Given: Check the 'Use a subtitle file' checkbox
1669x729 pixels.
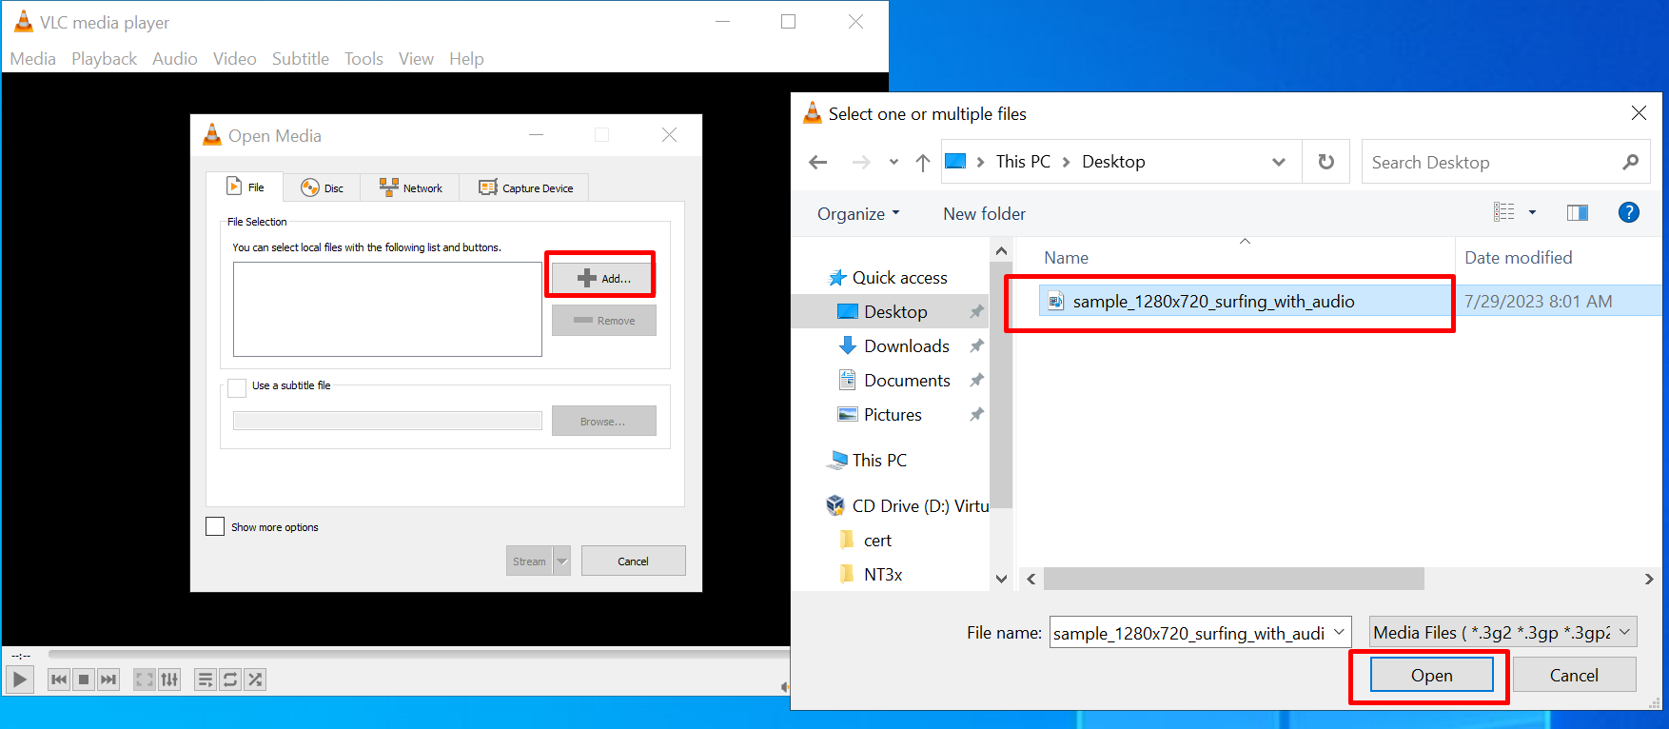Looking at the screenshot, I should pos(238,387).
